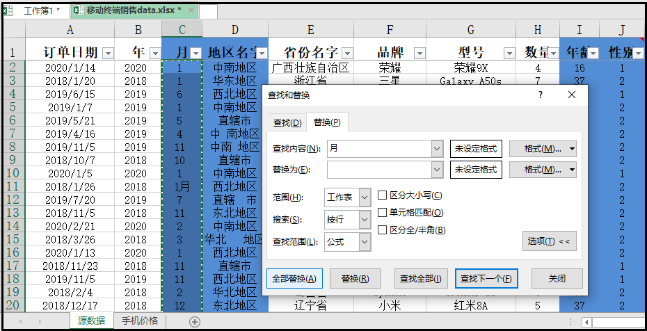Go to next sheet navigation arrow

(40, 321)
